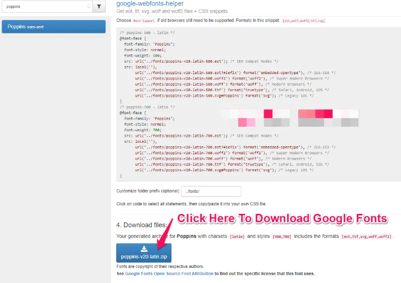Click the 'font-weight: 700;' code line
This screenshot has width=401, height=283.
pyautogui.click(x=143, y=130)
